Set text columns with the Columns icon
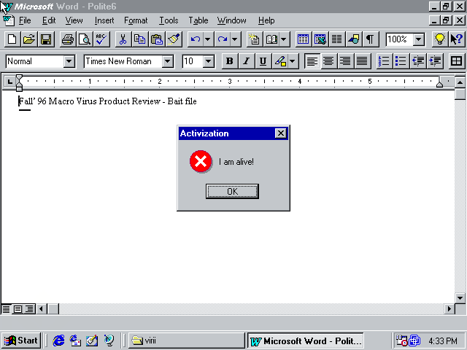The image size is (467, 350). (x=337, y=39)
